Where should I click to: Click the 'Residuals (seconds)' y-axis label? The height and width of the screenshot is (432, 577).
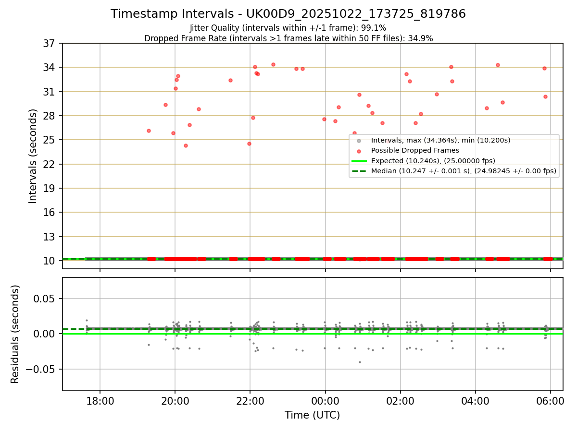pyautogui.click(x=15, y=334)
